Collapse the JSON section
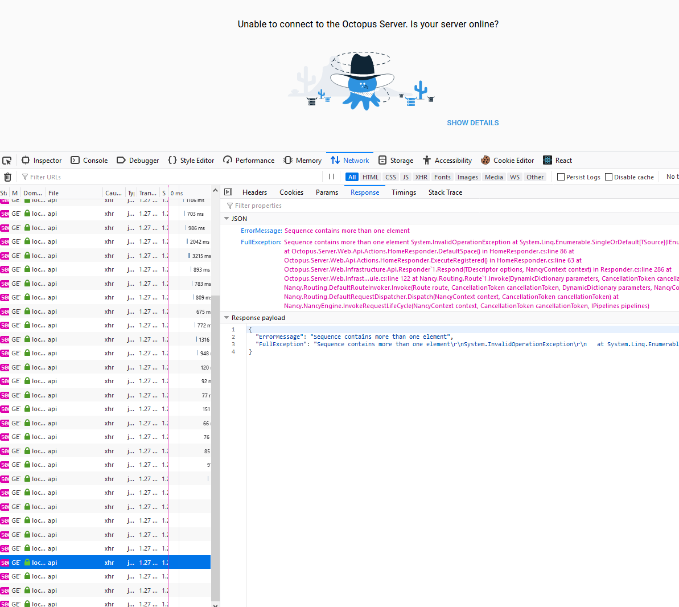Image resolution: width=679 pixels, height=607 pixels. click(227, 218)
